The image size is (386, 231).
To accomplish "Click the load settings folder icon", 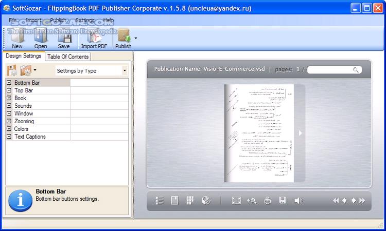I will tap(26, 70).
